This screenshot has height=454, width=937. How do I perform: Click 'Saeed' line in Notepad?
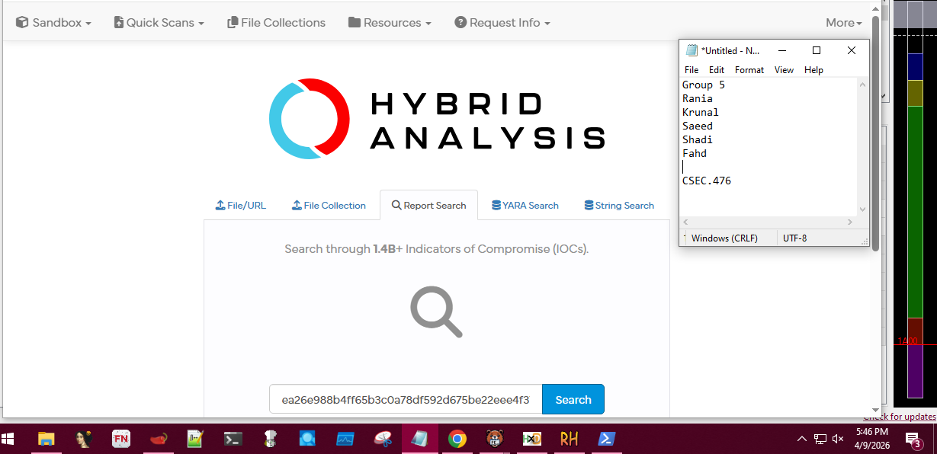[698, 126]
